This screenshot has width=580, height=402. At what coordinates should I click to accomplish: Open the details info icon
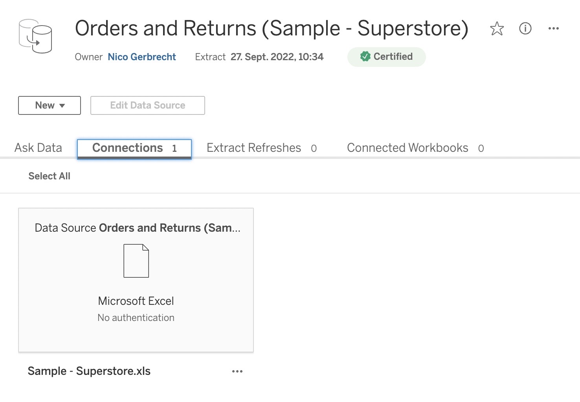click(525, 28)
